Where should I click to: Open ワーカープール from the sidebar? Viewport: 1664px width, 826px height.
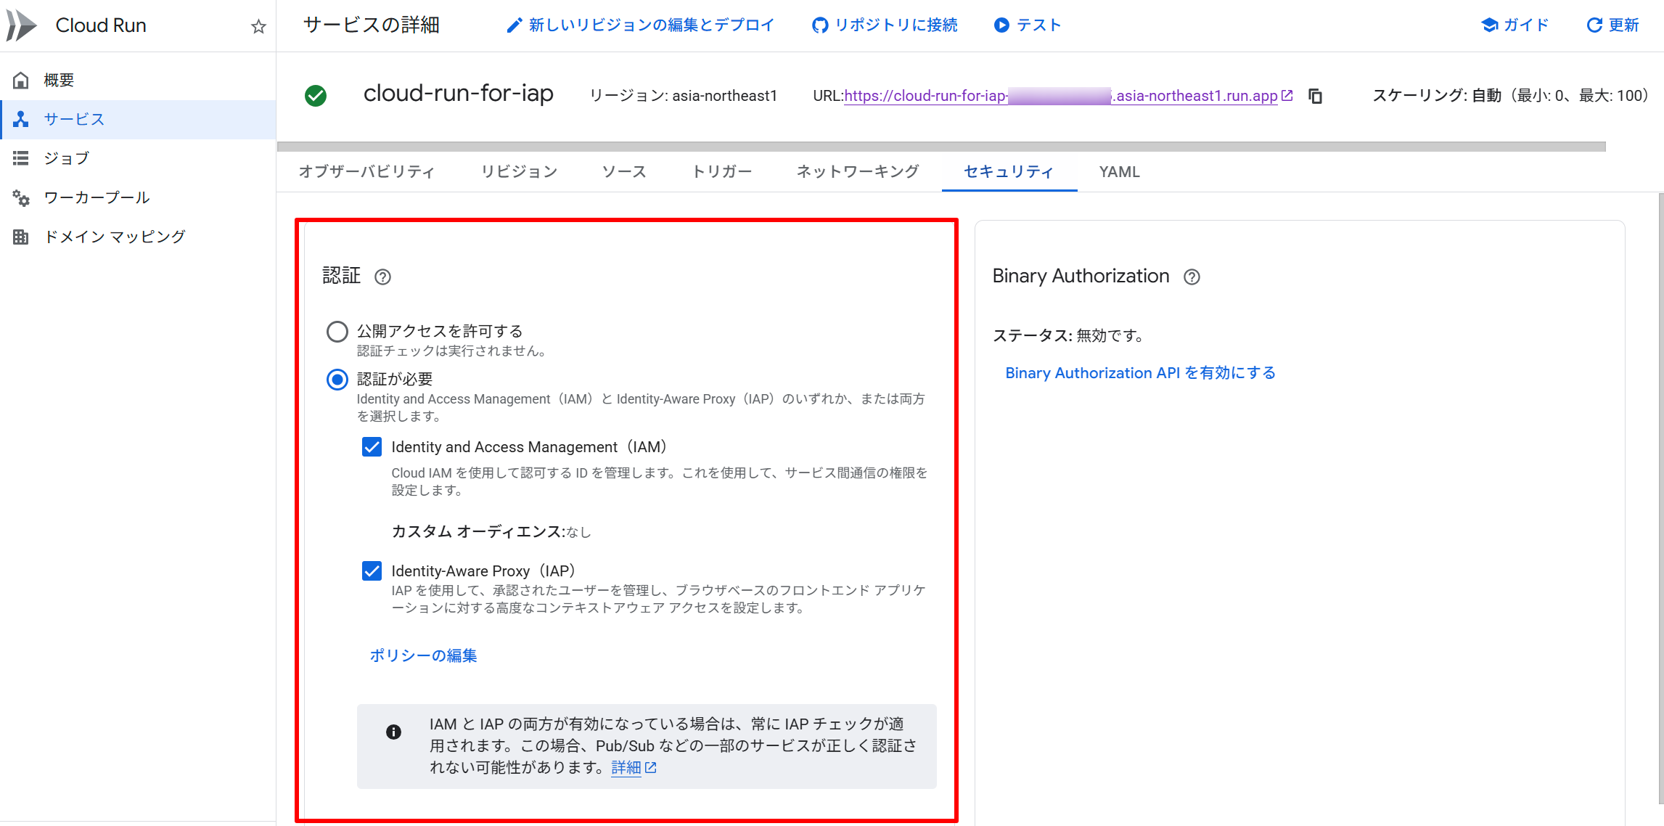click(97, 197)
